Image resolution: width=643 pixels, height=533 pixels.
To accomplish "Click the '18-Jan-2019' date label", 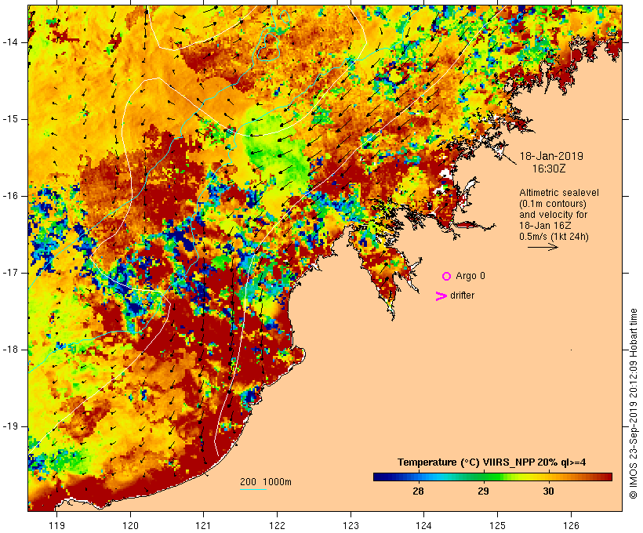I will click(x=551, y=156).
